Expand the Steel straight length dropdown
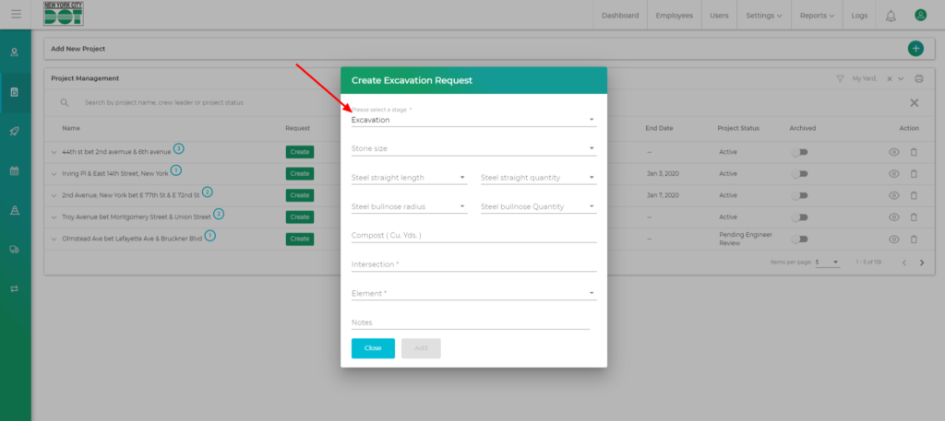 point(410,177)
